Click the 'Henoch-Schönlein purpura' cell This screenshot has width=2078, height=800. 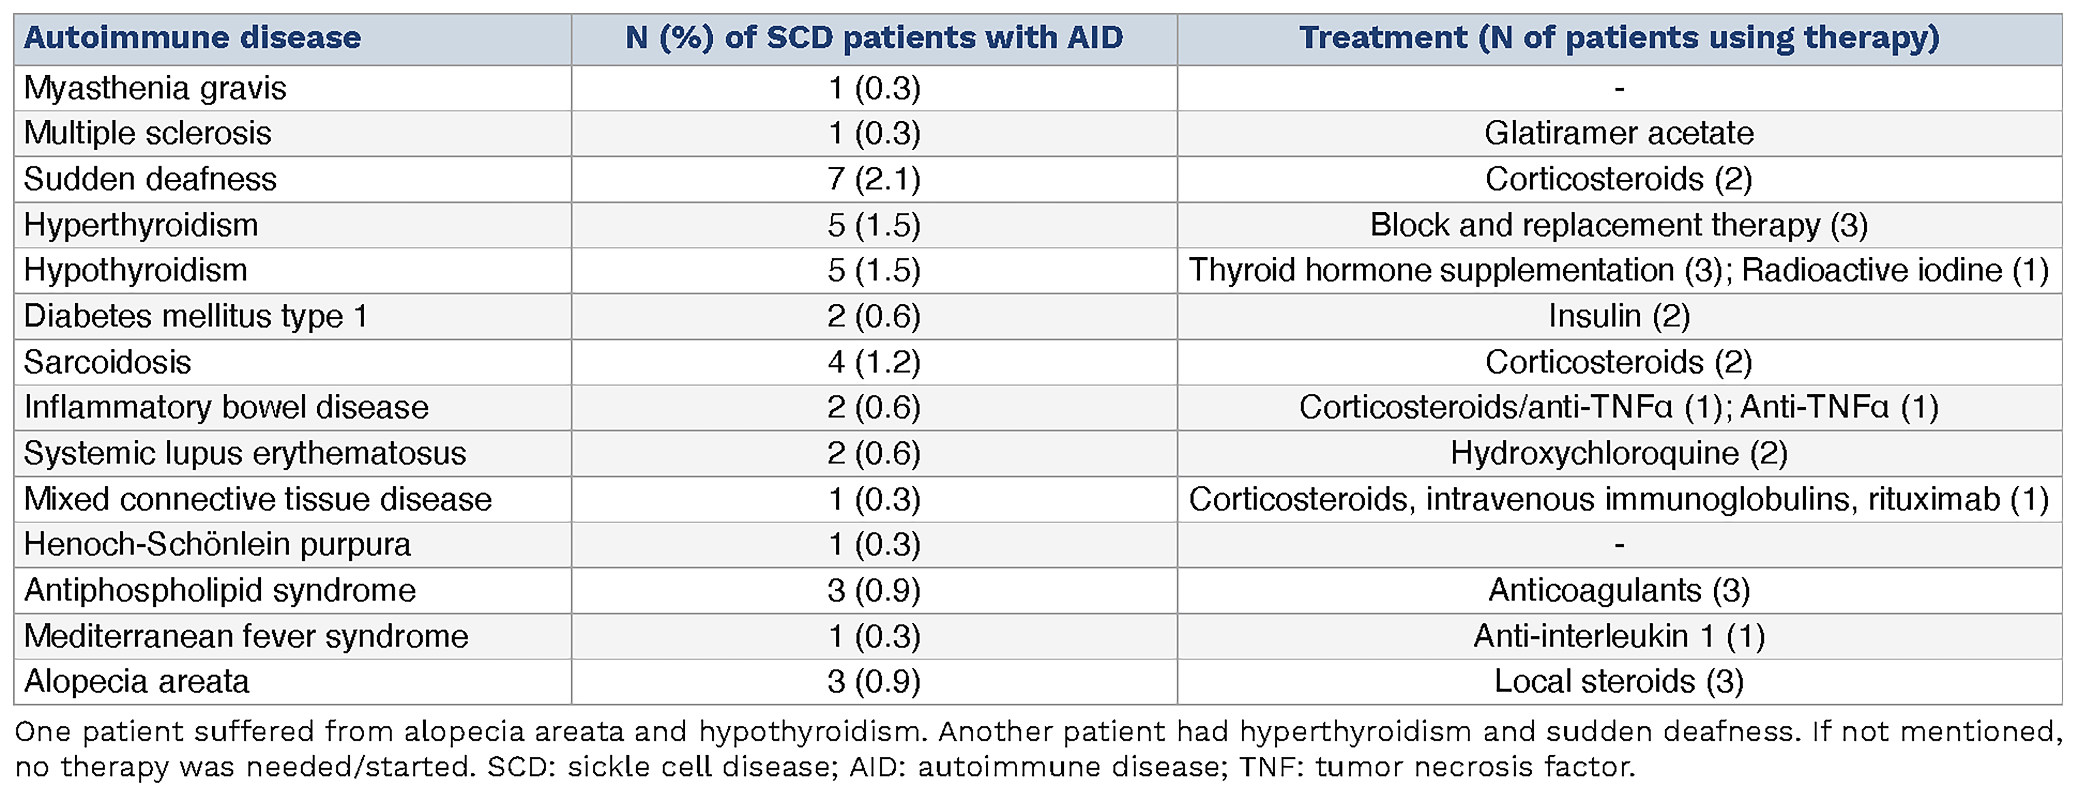pos(218,545)
